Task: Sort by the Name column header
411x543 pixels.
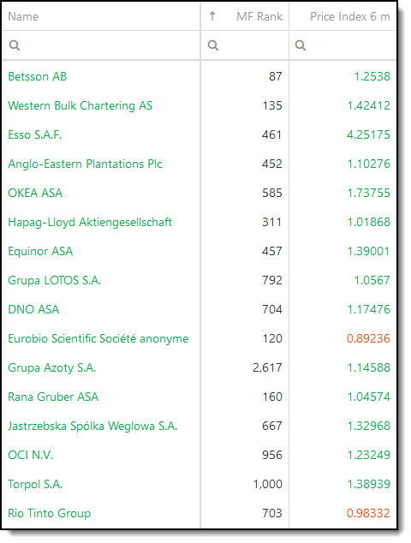Action: click(23, 16)
